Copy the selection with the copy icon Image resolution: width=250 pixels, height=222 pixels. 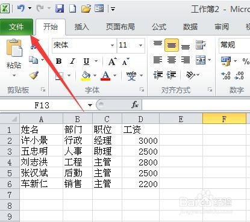click(x=33, y=60)
